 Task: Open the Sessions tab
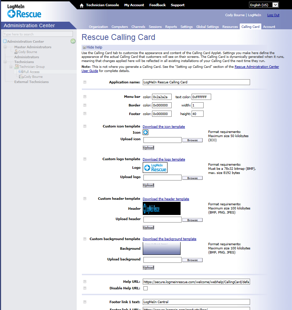coord(155,27)
